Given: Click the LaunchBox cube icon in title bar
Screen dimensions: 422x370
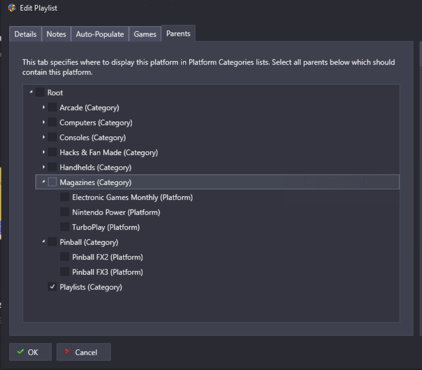Looking at the screenshot, I should [12, 8].
